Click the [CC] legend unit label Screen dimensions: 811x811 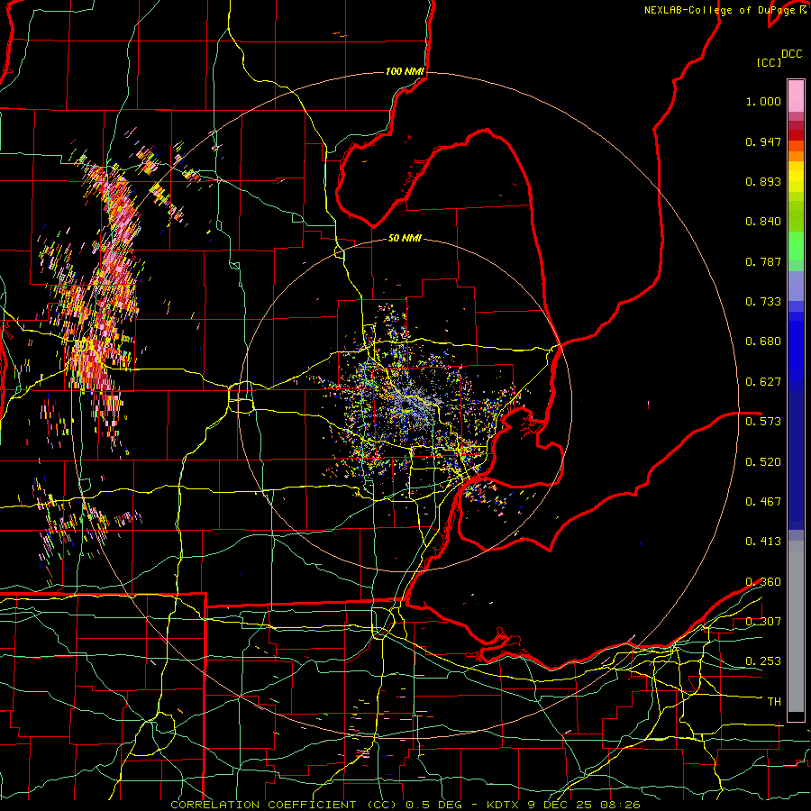point(769,62)
